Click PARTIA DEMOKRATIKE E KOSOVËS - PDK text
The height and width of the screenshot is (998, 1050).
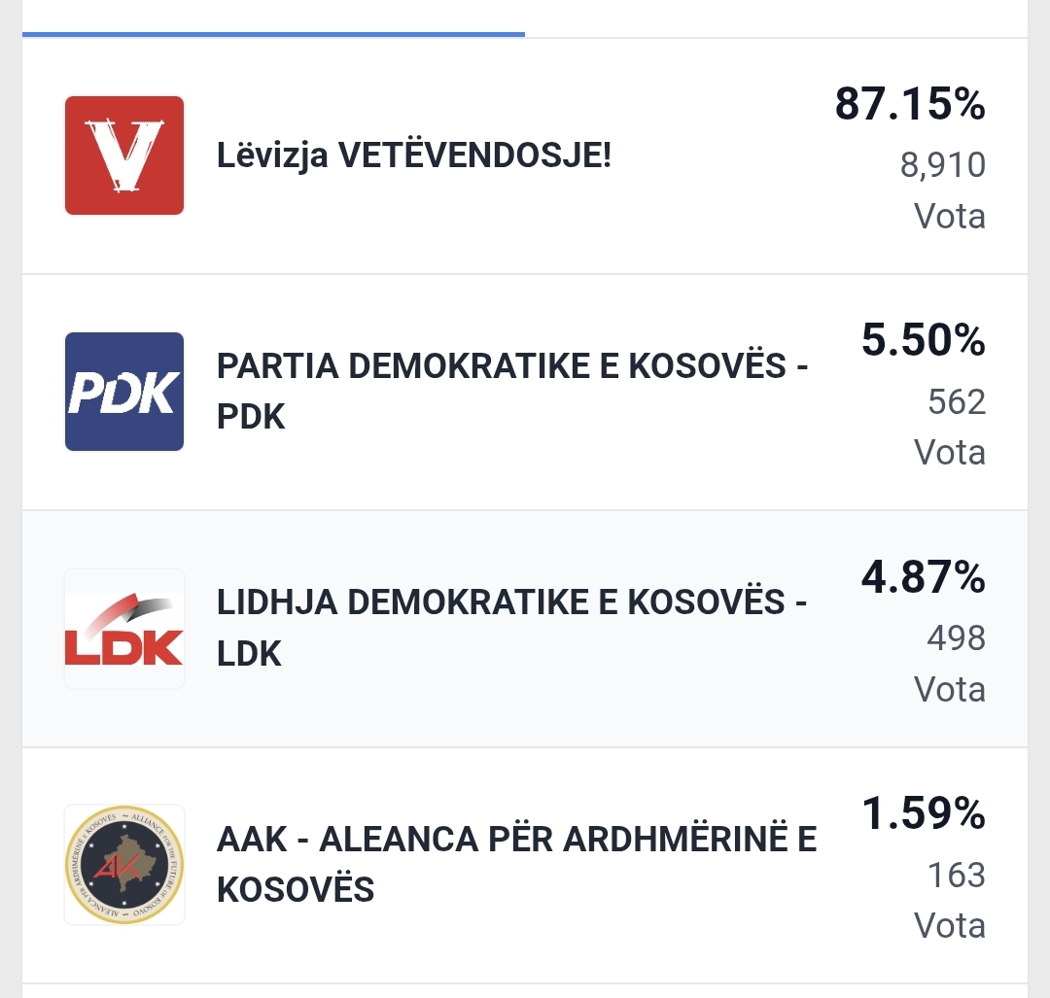pos(512,392)
